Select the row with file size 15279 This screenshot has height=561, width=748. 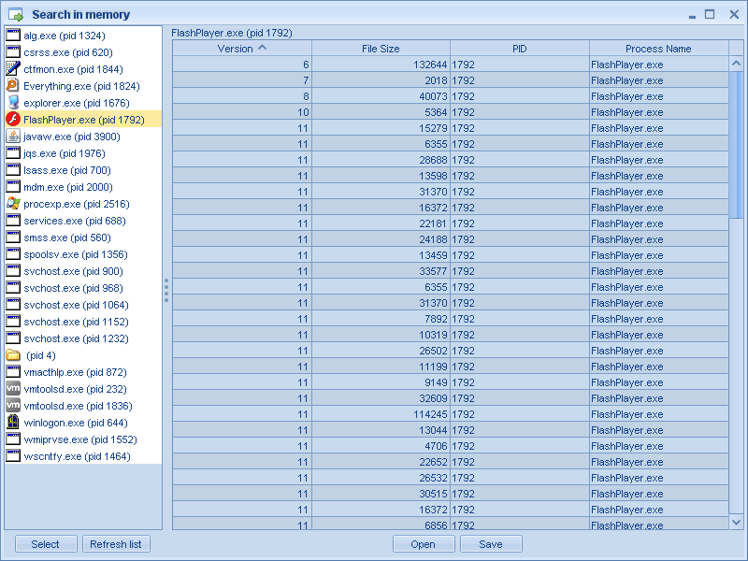451,128
